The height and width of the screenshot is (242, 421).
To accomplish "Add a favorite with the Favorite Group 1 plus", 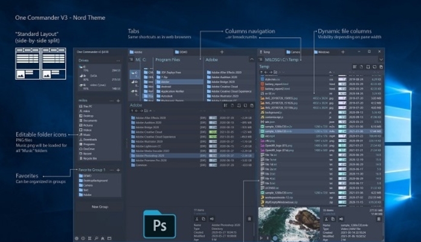I will pos(118,170).
